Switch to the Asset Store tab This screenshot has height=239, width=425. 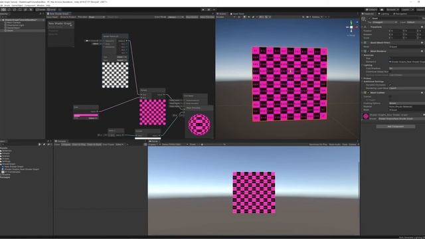tap(238, 14)
